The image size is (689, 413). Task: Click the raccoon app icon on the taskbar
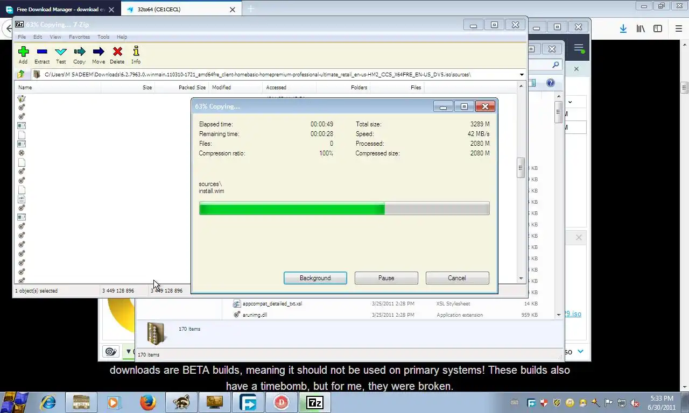181,402
